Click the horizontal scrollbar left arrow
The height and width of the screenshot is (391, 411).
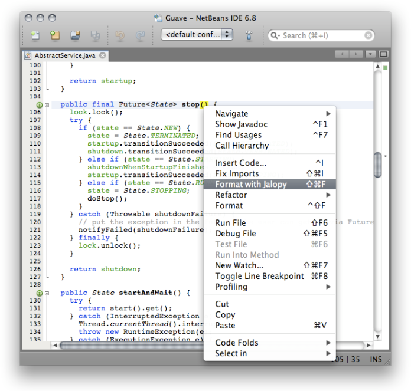coord(55,345)
